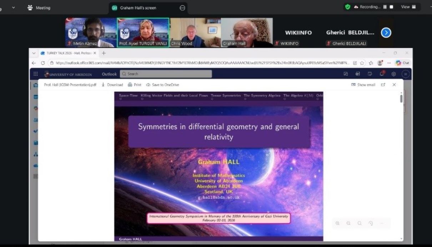
Task: Open the notifications bell with red badge
Action: (381, 74)
